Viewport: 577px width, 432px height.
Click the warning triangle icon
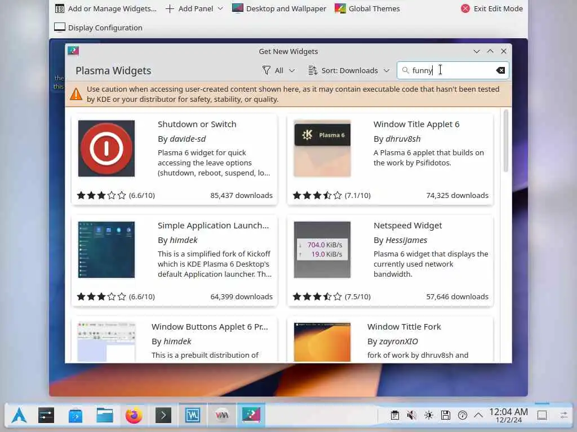(76, 94)
